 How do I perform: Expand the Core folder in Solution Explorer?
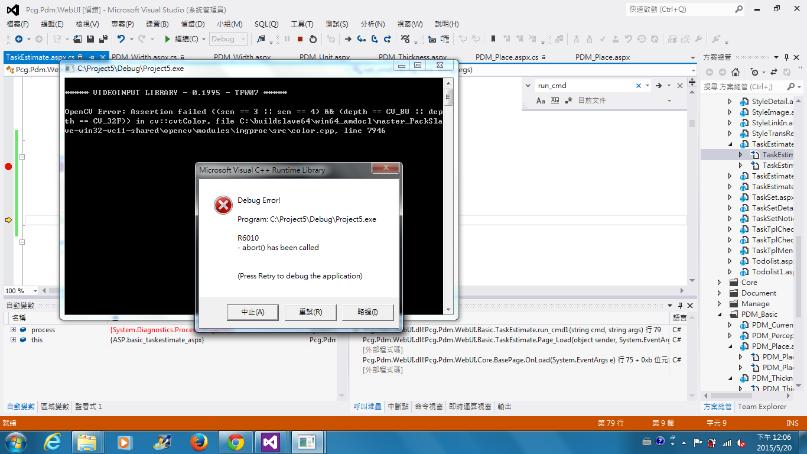(x=720, y=283)
